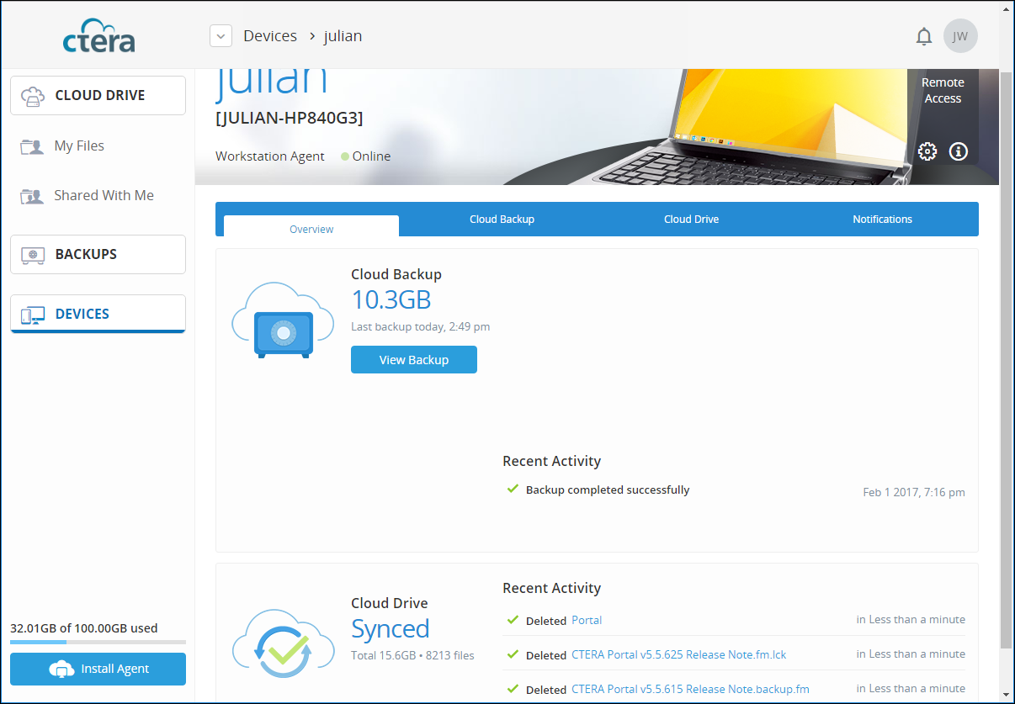Screen dimensions: 1015x704
Task: Open CTERA Portal v5.5.625 Release Note.fm.lck link
Action: click(678, 654)
